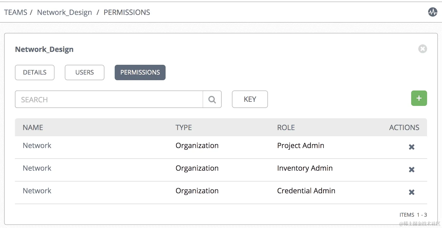
Task: Go to TEAMS breadcrumb link
Action: coord(16,12)
